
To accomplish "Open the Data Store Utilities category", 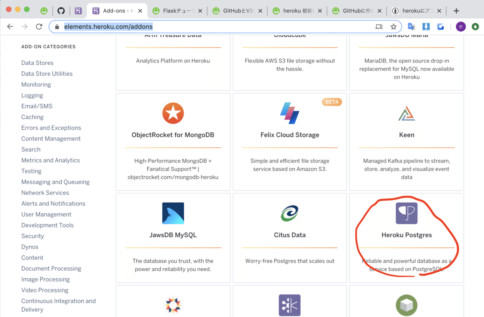I will point(47,74).
